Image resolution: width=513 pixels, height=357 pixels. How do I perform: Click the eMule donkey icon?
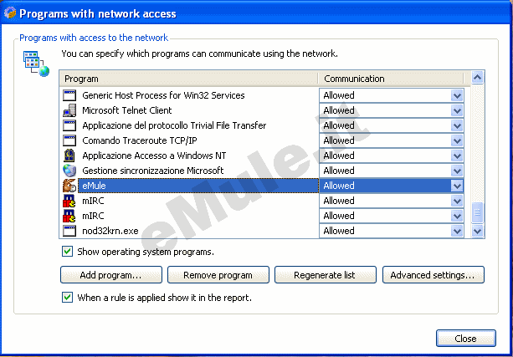[x=69, y=186]
